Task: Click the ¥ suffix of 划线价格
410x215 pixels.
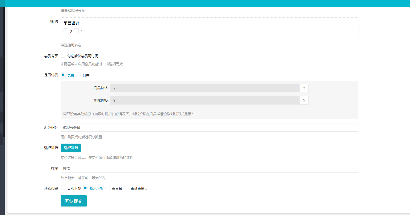Action: coord(304,100)
